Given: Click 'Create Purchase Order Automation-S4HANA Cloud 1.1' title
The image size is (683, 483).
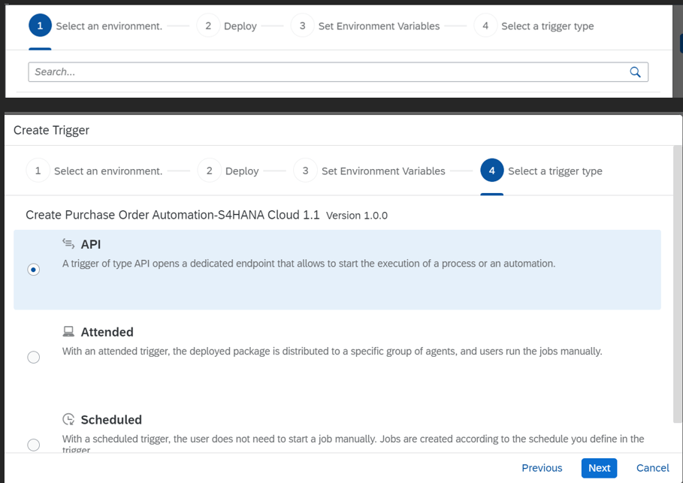Looking at the screenshot, I should tap(173, 215).
